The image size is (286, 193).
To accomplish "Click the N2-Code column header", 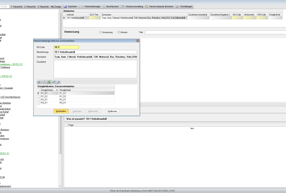I will [237, 14].
